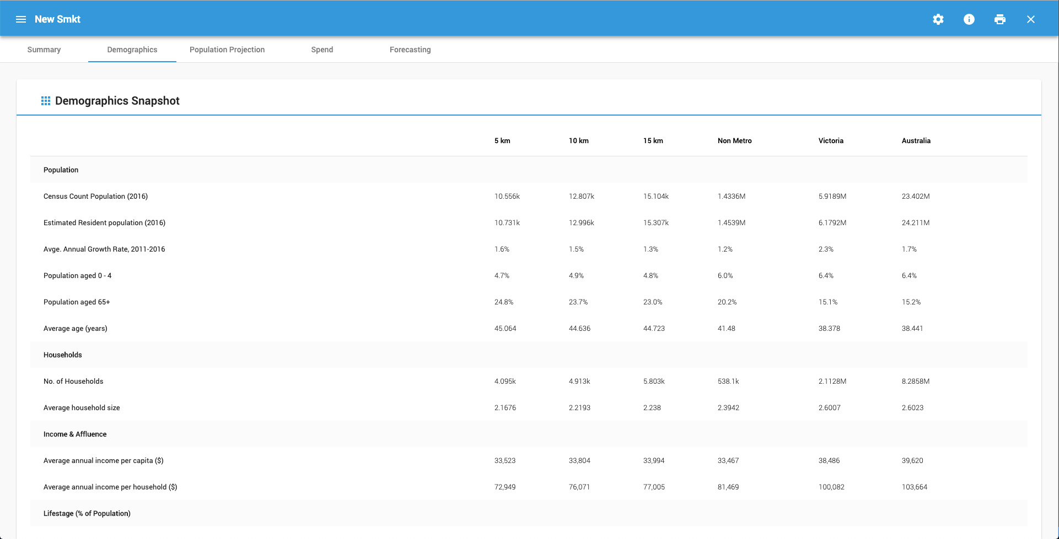Show info via the information icon
The height and width of the screenshot is (539, 1059).
point(969,19)
